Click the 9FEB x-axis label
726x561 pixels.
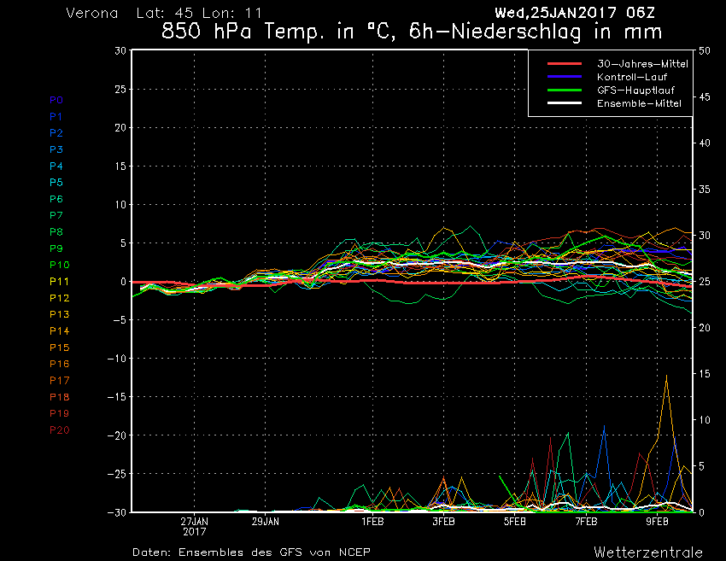point(658,522)
